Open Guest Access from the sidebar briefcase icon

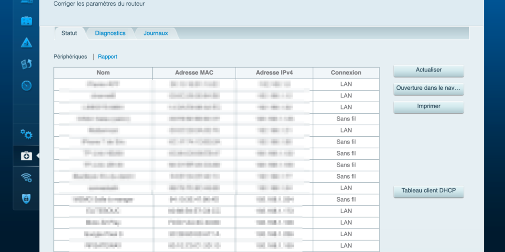(26, 21)
